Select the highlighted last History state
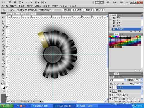This screenshot has width=144, height=108. pyautogui.click(x=126, y=29)
